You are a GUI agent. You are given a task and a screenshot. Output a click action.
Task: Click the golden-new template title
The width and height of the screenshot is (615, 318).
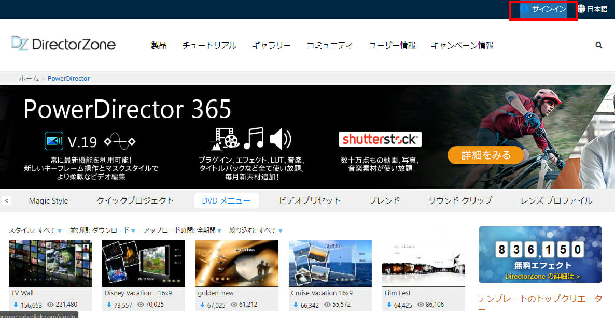pos(216,293)
